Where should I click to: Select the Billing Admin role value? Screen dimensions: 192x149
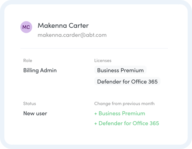(x=40, y=70)
